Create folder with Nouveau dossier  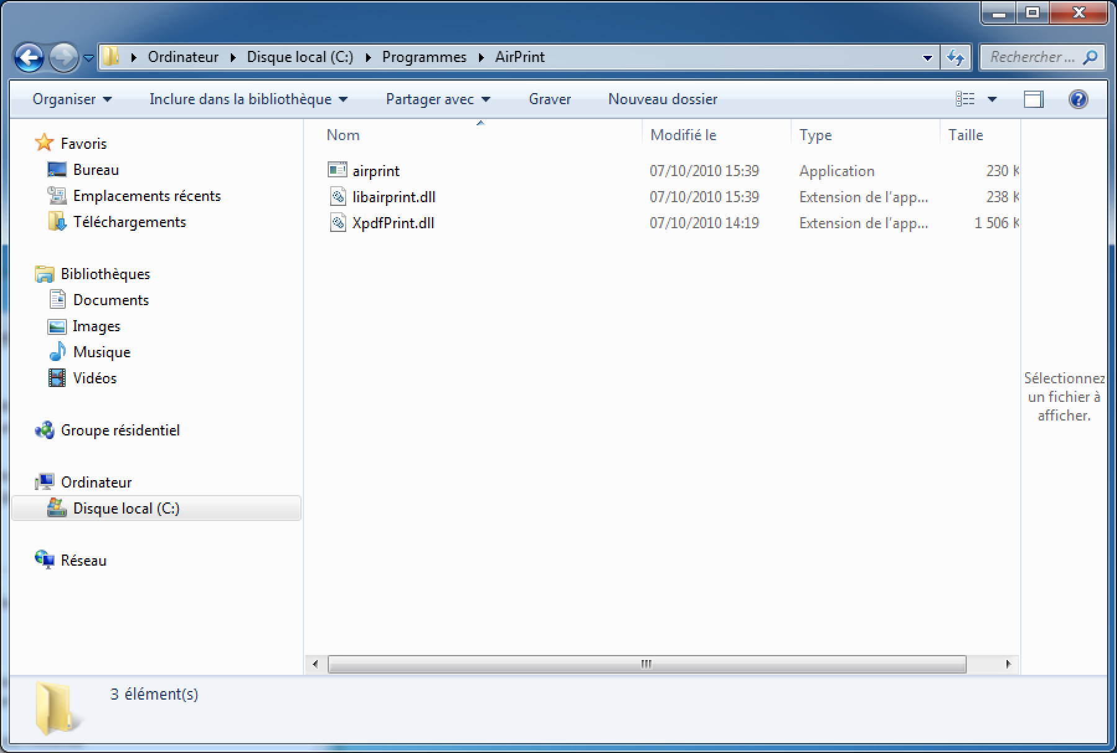(x=663, y=99)
